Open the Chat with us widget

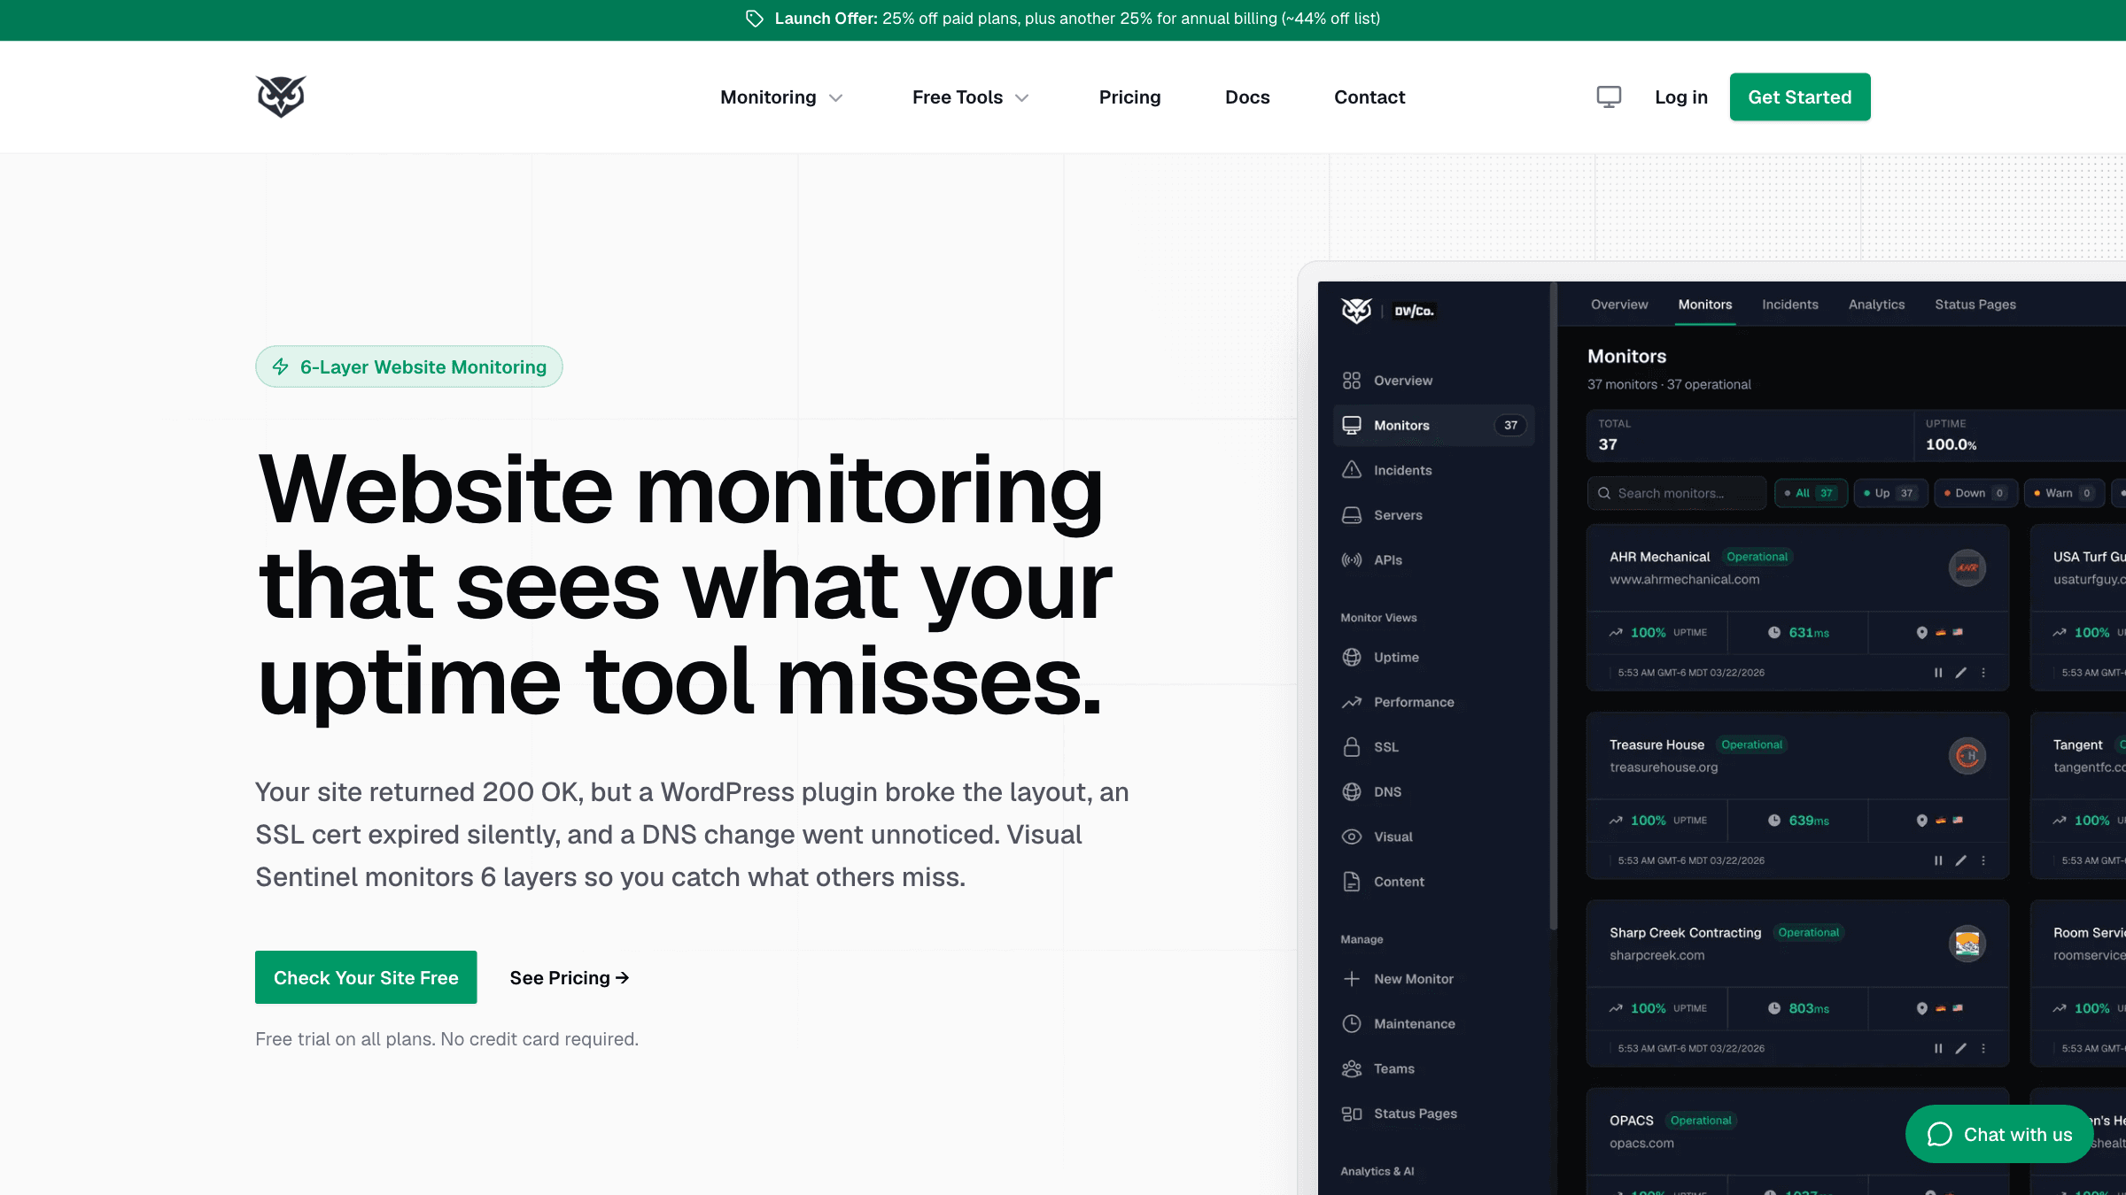pyautogui.click(x=1999, y=1134)
